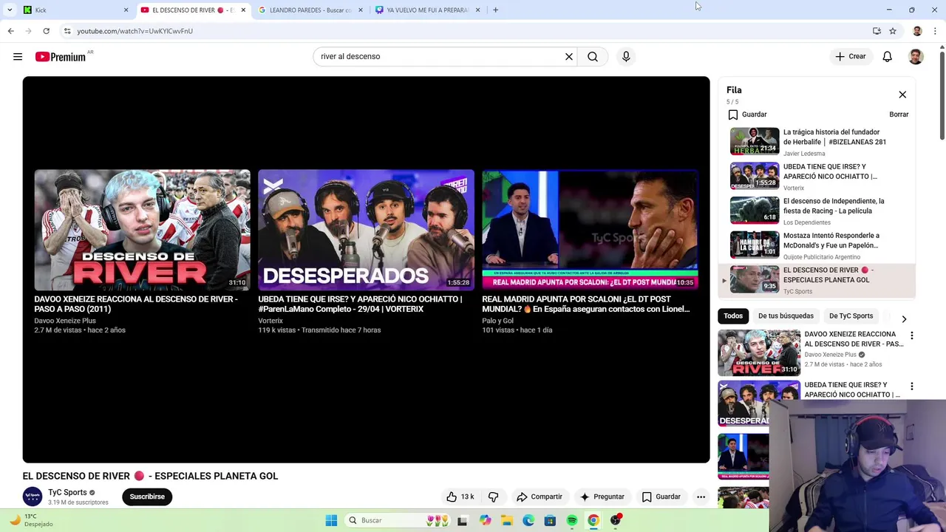
Task: Switch to the LEANDRO PAREDES Google tab
Action: pyautogui.click(x=310, y=10)
